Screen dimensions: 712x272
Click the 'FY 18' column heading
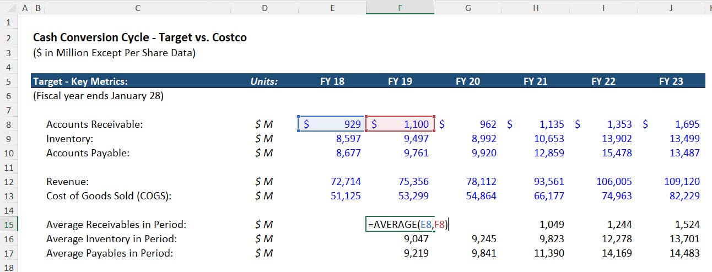point(332,81)
